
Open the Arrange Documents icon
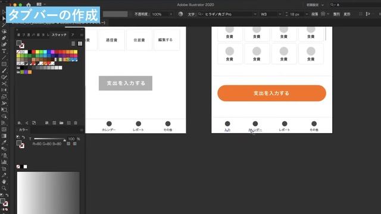coord(39,4)
